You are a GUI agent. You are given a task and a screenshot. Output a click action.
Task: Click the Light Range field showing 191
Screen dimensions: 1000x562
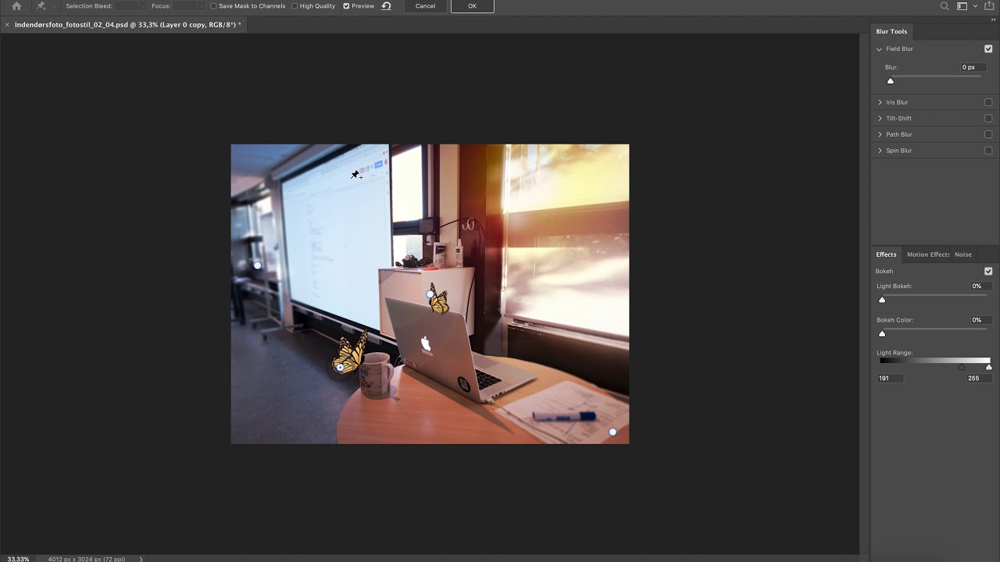click(x=890, y=379)
